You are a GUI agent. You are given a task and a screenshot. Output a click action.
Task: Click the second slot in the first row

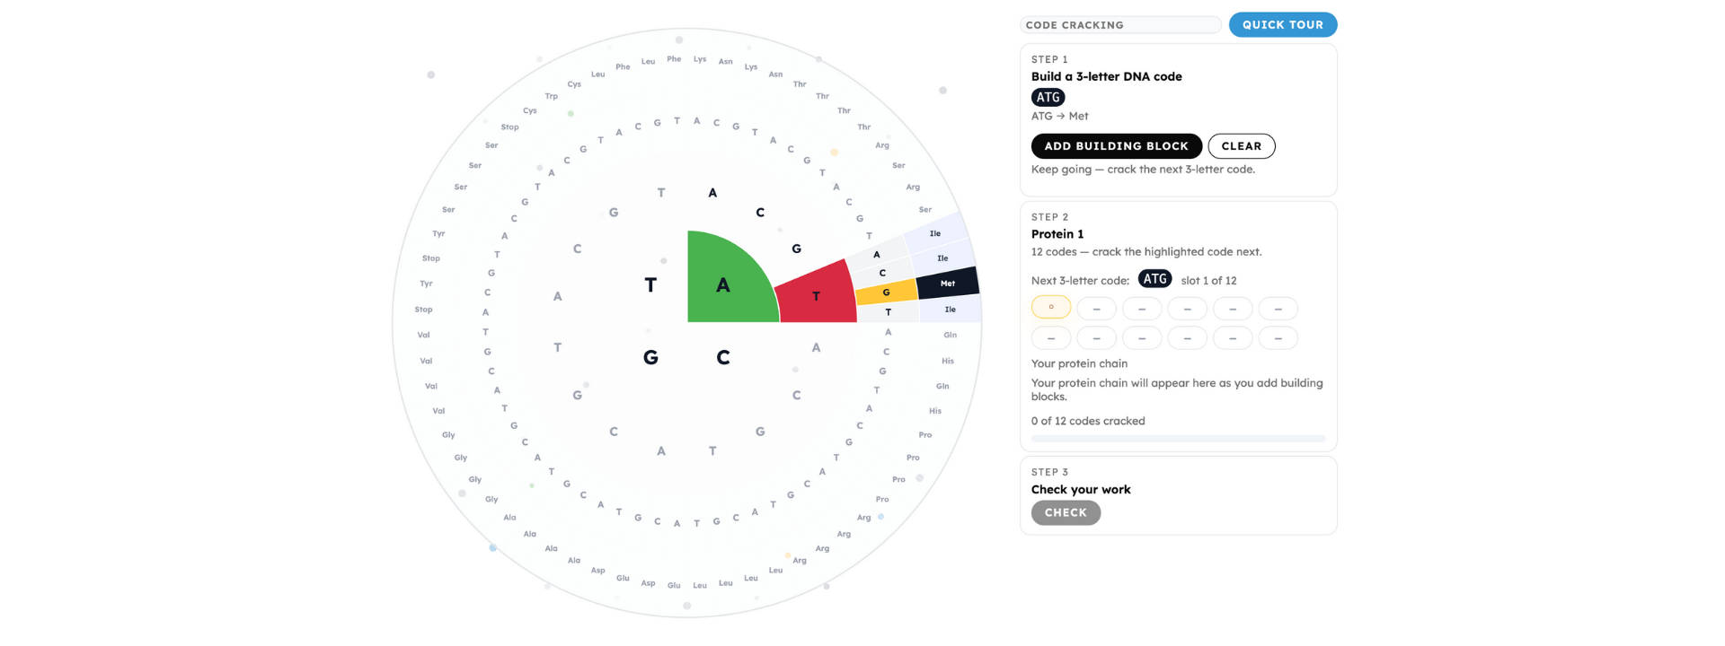tap(1096, 309)
